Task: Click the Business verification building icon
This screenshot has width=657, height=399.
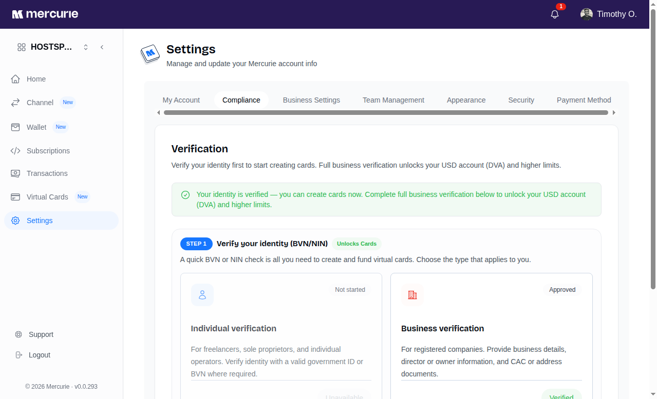Action: [412, 295]
